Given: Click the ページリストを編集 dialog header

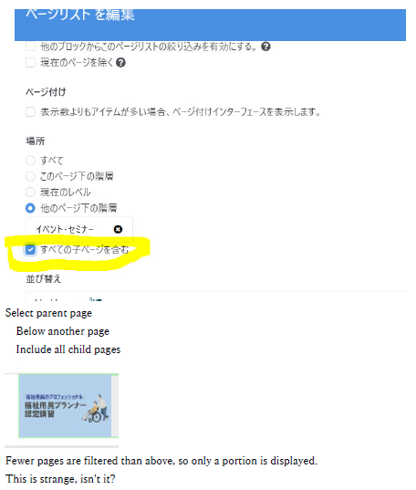Looking at the screenshot, I should 210,25.
